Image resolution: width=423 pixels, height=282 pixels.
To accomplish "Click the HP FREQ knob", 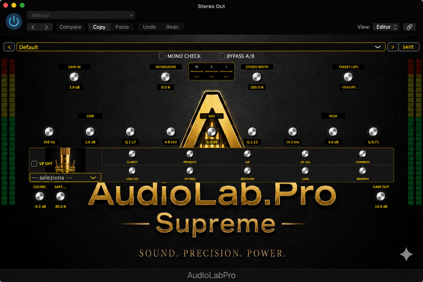I will coord(190,171).
